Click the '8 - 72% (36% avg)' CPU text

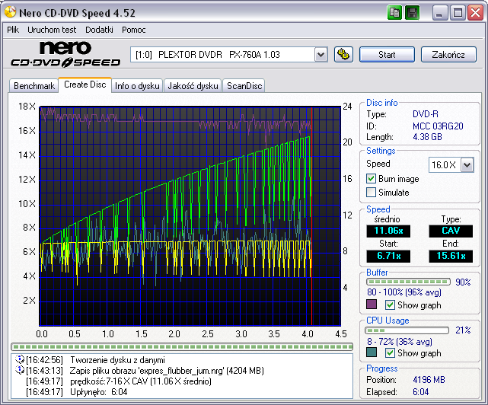399,342
